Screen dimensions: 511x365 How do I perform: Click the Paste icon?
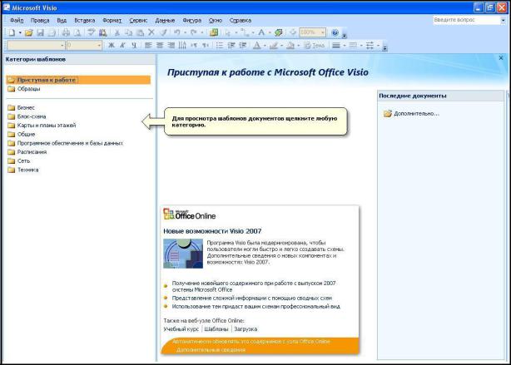point(140,32)
